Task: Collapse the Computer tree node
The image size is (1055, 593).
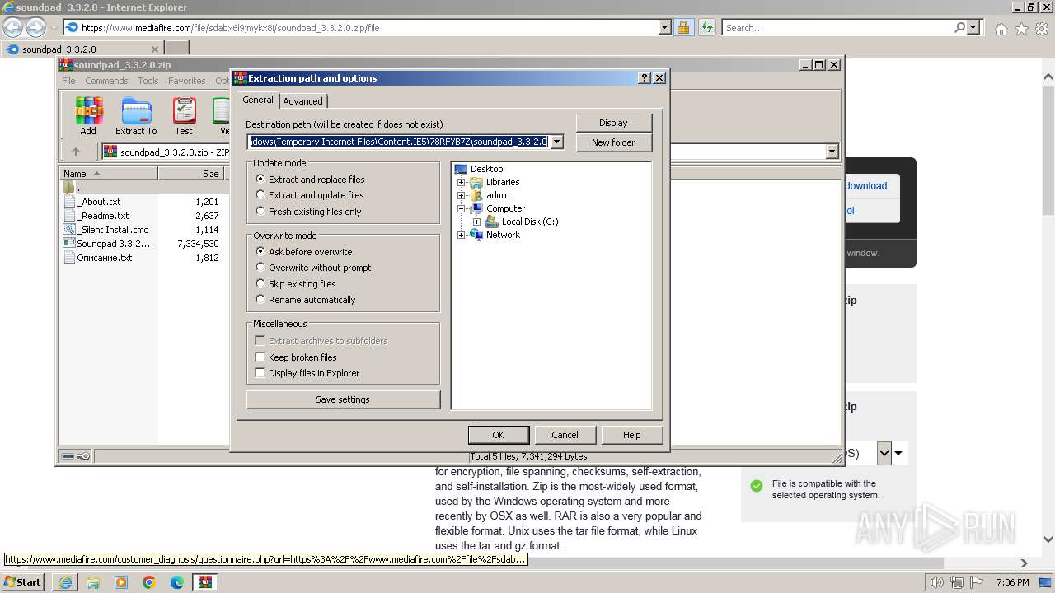Action: pyautogui.click(x=461, y=208)
